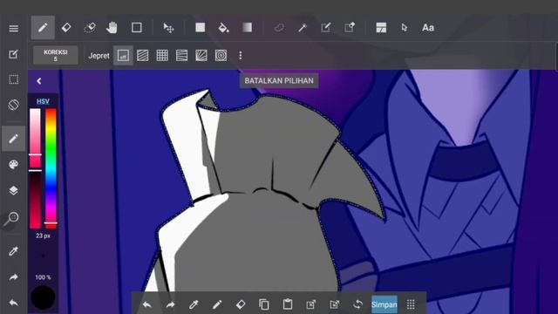
Task: Tap the rotate canvas icon in sidebar
Action: (14, 105)
